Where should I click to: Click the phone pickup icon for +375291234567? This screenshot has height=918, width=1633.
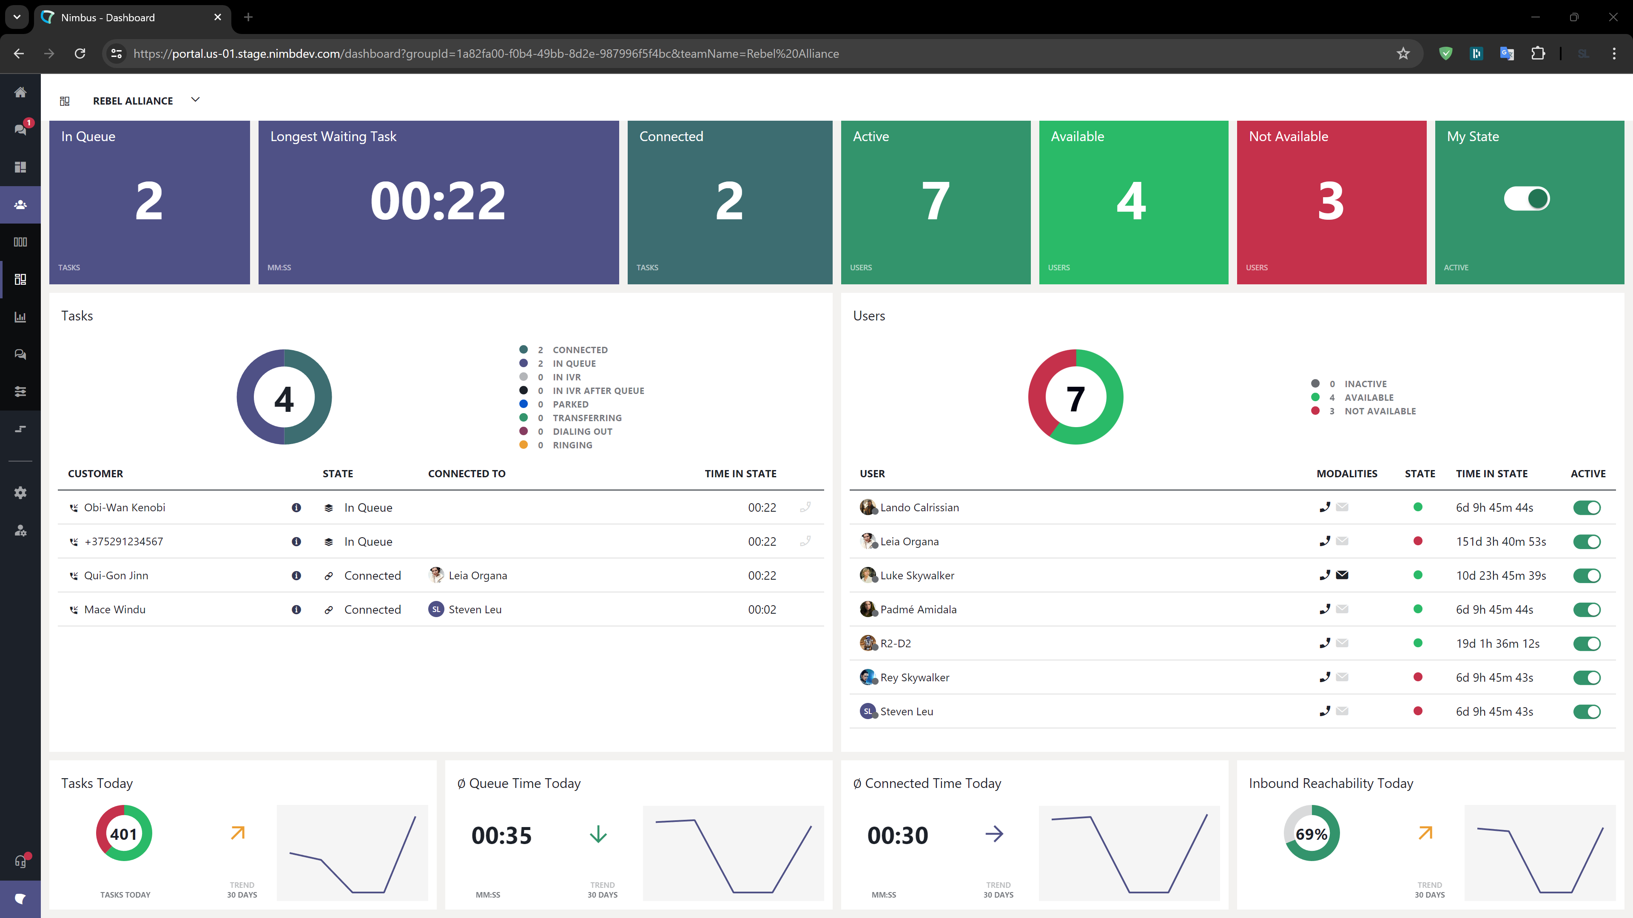click(806, 542)
